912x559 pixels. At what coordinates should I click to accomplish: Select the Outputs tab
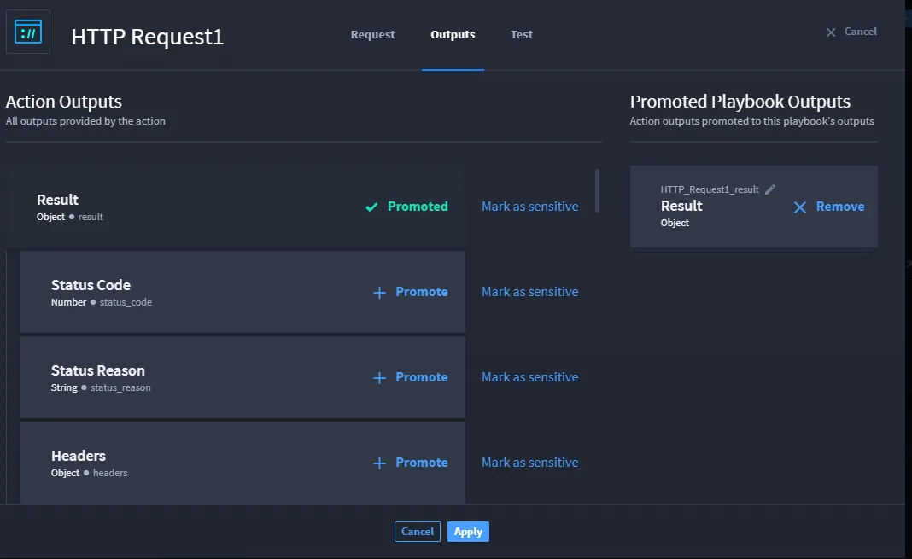(x=453, y=34)
